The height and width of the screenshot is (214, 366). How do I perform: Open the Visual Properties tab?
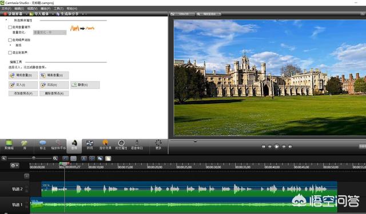coord(121,145)
